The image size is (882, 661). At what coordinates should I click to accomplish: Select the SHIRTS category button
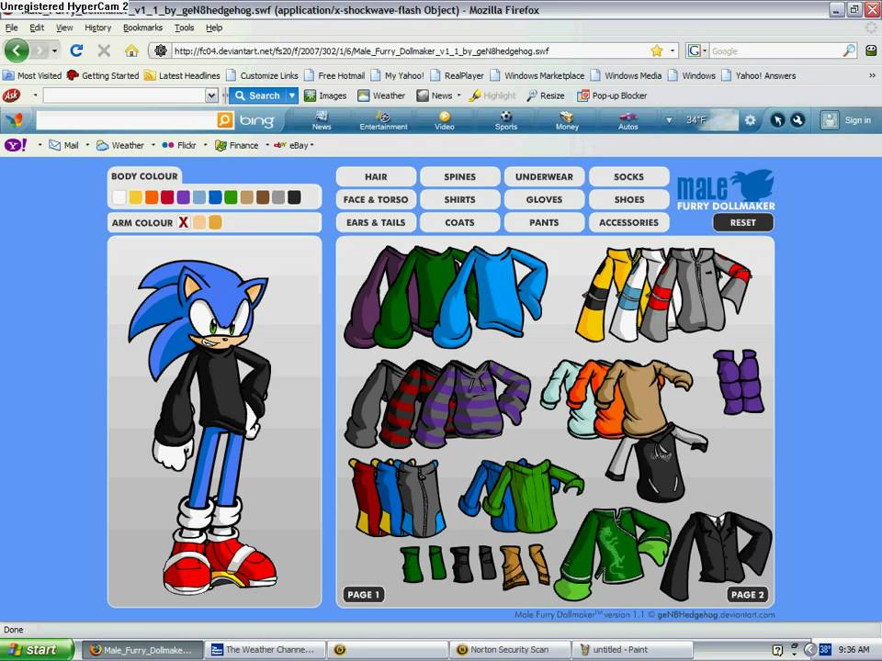pyautogui.click(x=459, y=199)
